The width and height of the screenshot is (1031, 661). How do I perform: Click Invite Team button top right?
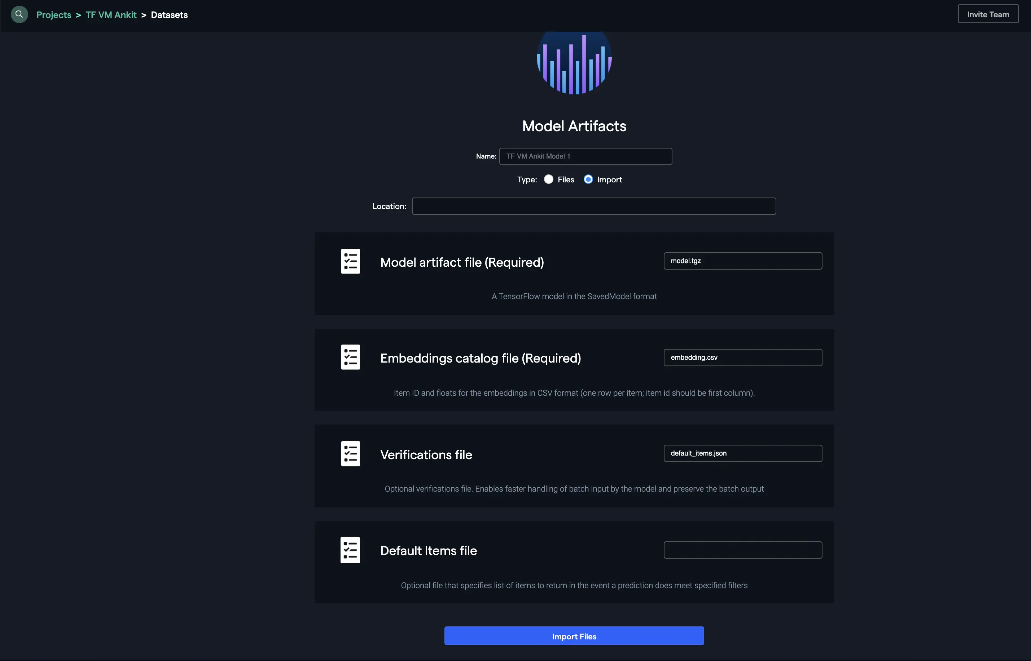[988, 14]
